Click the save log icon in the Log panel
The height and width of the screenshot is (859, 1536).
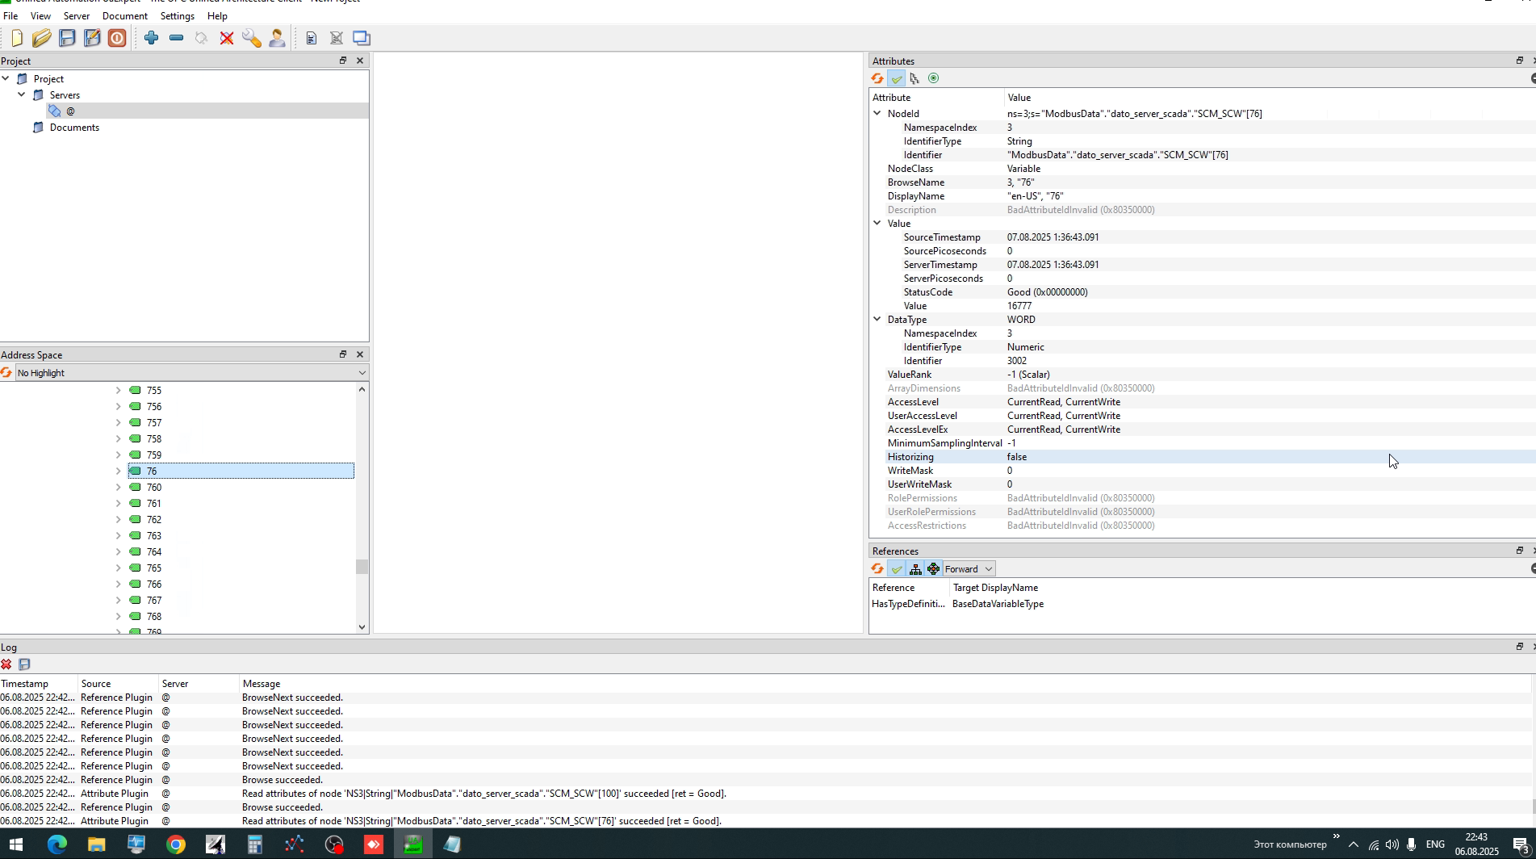click(x=24, y=664)
